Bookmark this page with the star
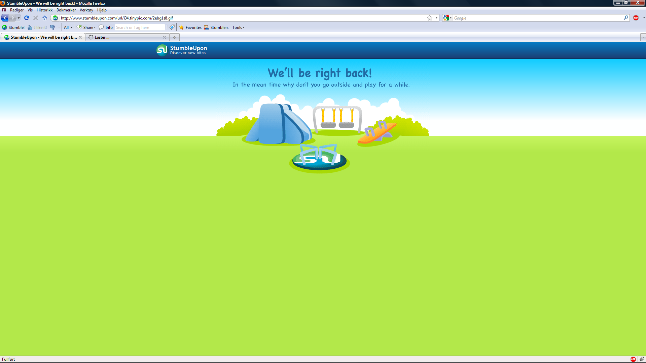646x363 pixels. (430, 18)
